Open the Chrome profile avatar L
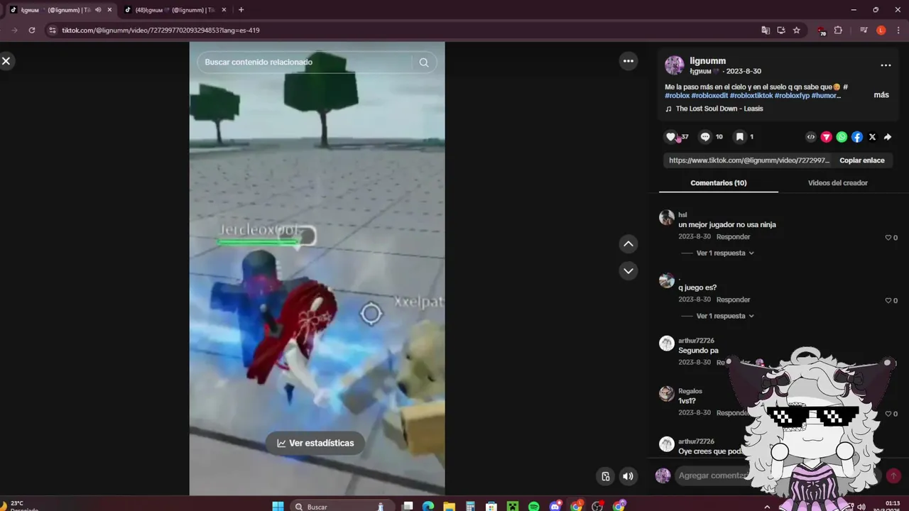This screenshot has height=511, width=909. (881, 31)
